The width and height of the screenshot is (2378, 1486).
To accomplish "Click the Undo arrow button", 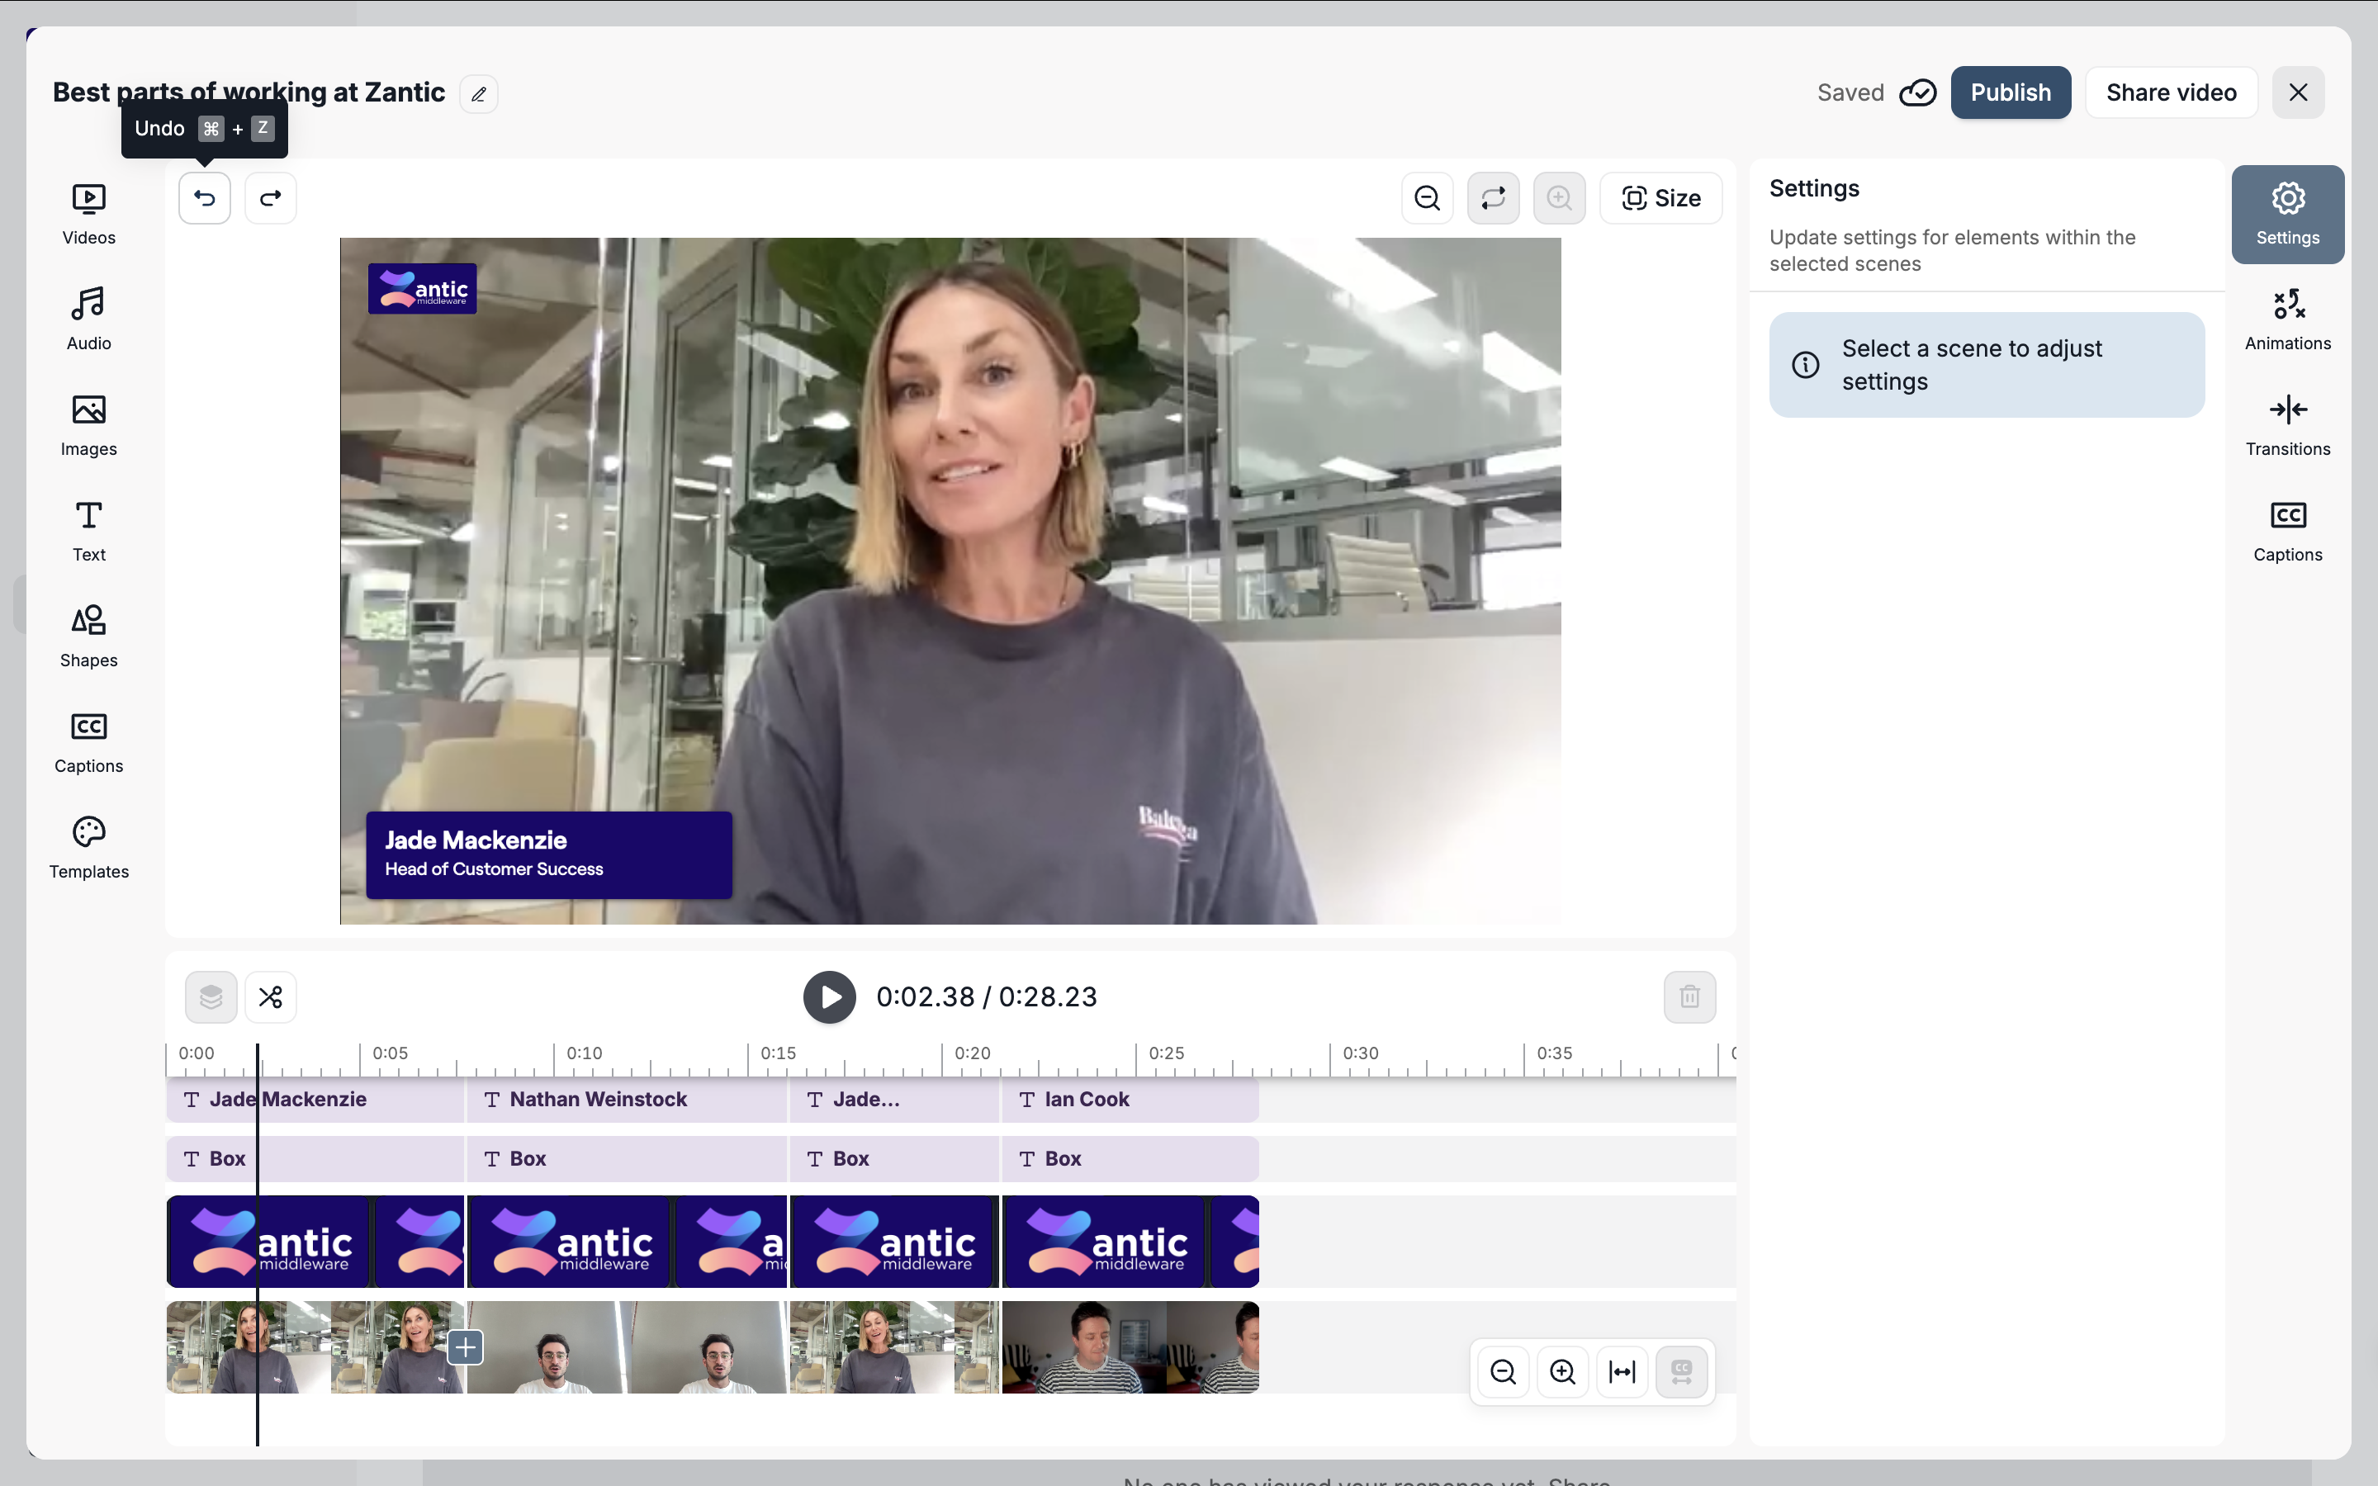I will [205, 198].
